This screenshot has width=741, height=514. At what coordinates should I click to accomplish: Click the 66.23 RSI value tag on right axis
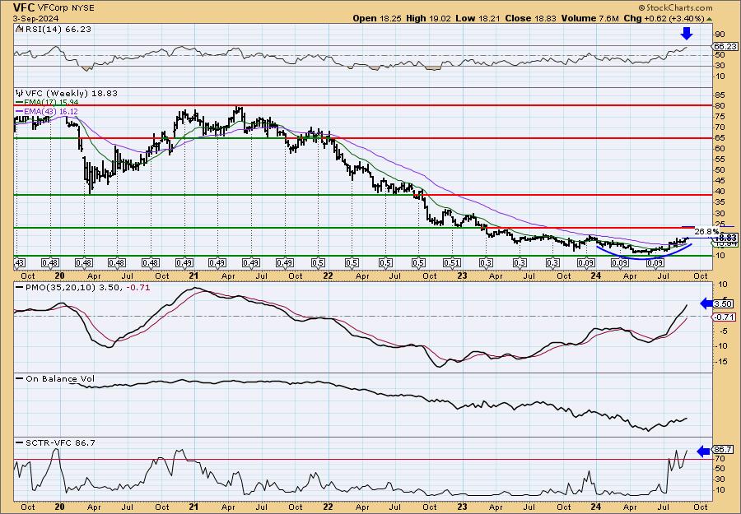click(x=724, y=46)
